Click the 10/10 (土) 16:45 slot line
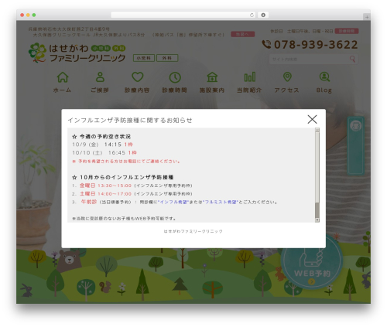 tap(104, 153)
